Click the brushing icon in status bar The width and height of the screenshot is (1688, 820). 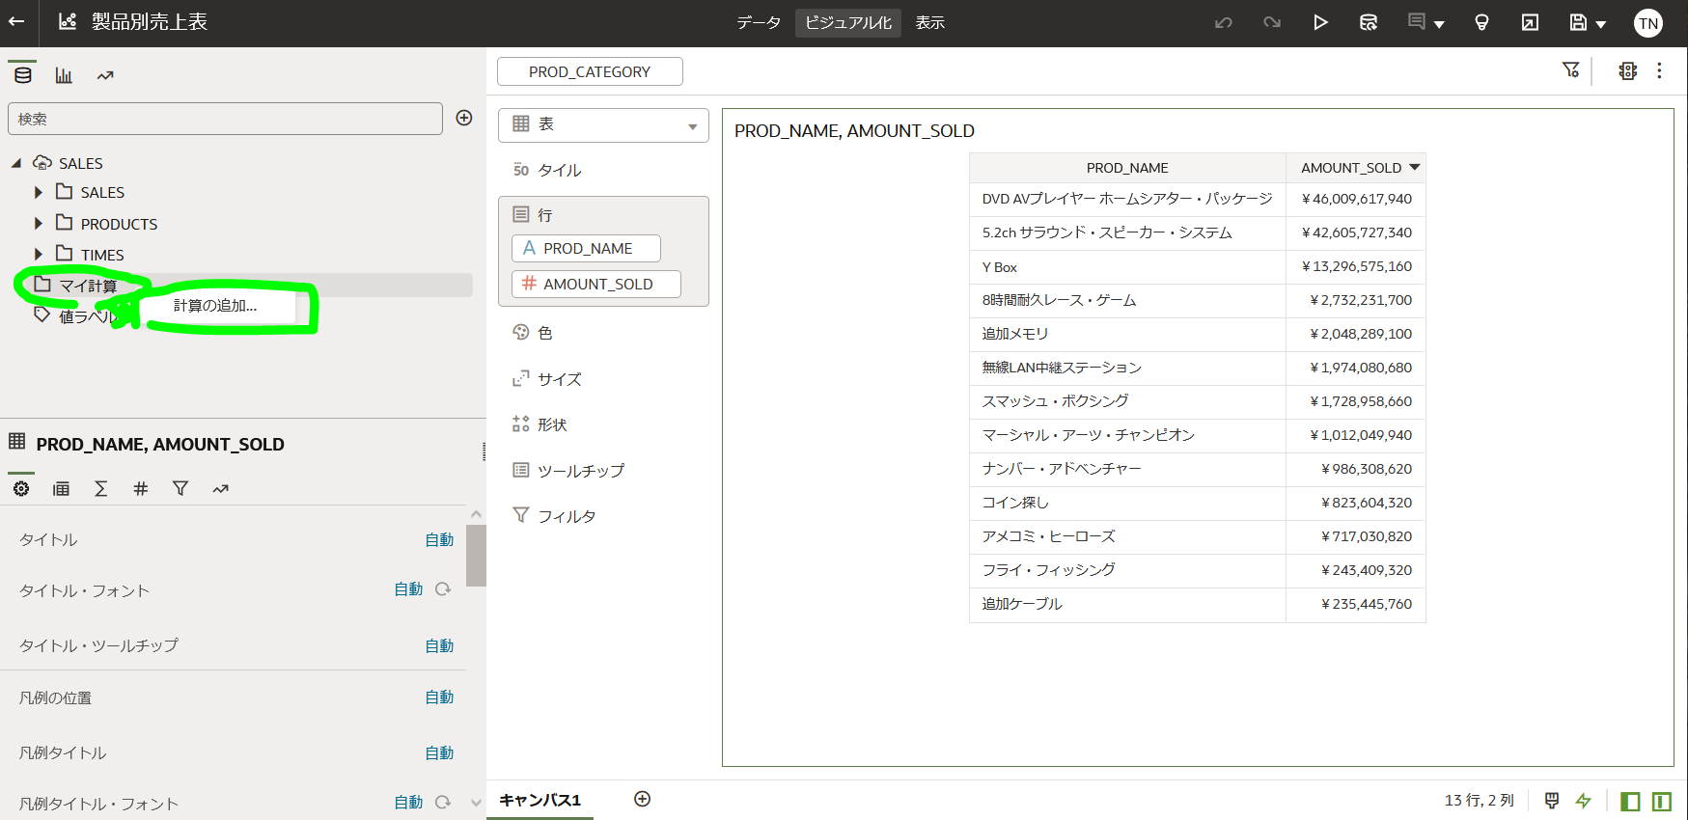tap(1552, 801)
